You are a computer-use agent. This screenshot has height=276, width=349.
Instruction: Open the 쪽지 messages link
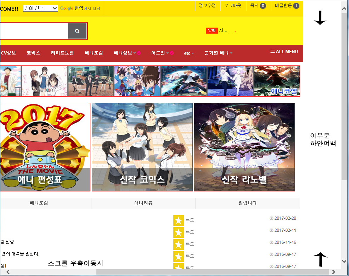click(258, 6)
